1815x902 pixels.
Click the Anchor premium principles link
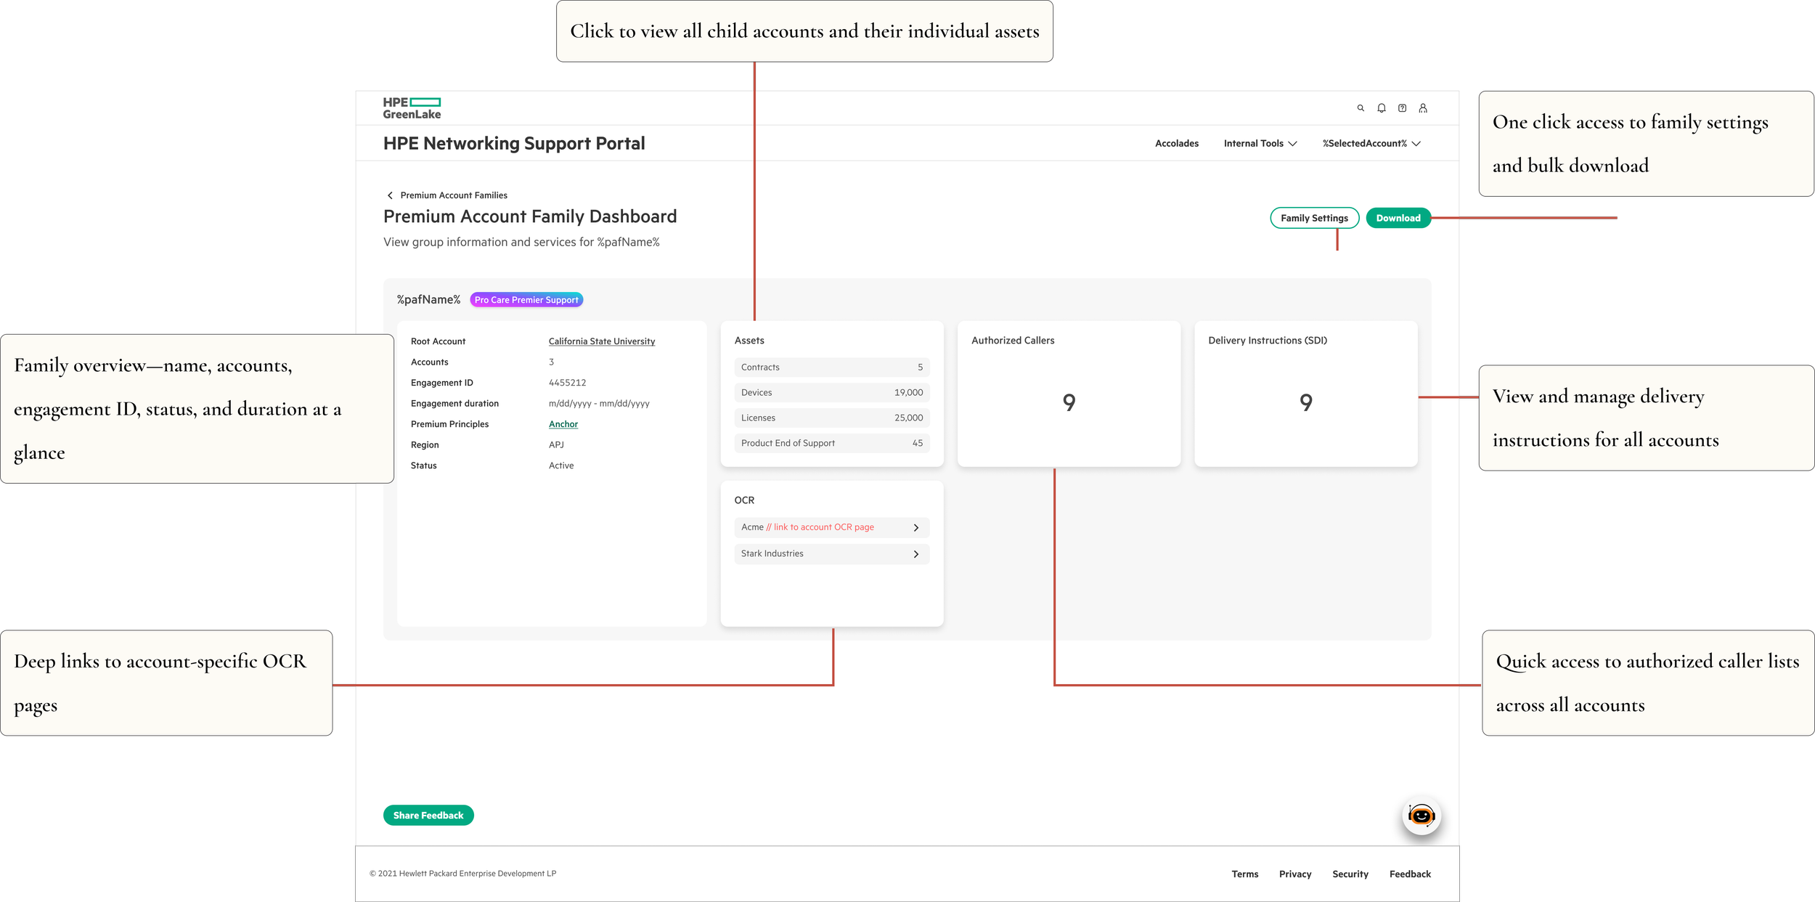click(x=563, y=424)
